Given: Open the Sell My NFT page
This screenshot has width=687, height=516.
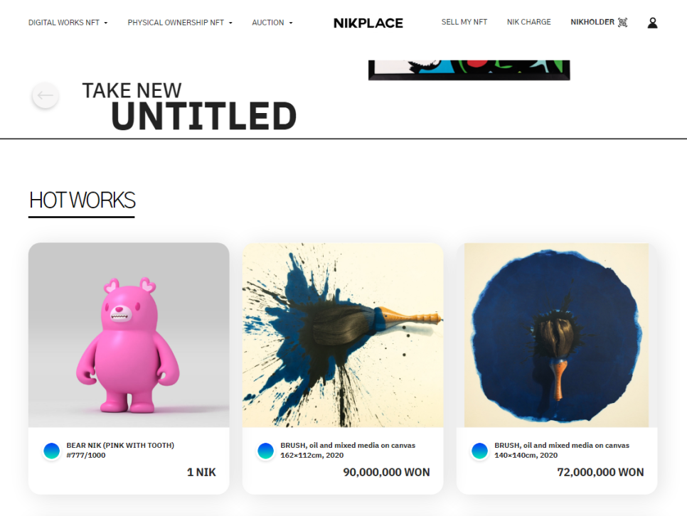Looking at the screenshot, I should 464,22.
